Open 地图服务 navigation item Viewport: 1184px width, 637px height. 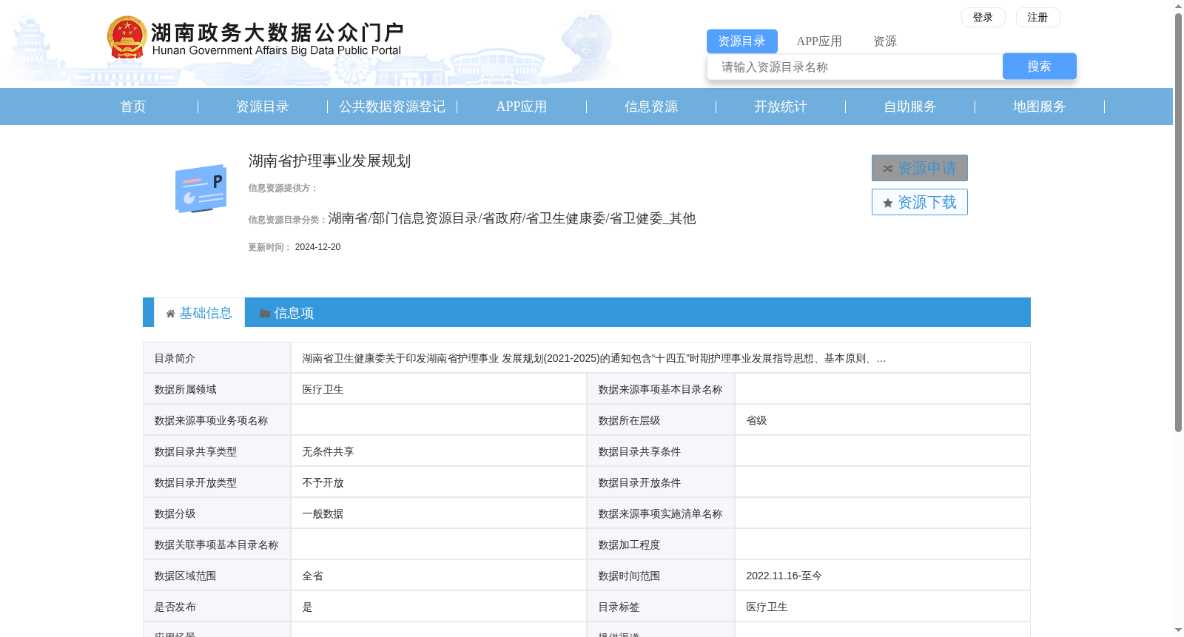(1040, 107)
